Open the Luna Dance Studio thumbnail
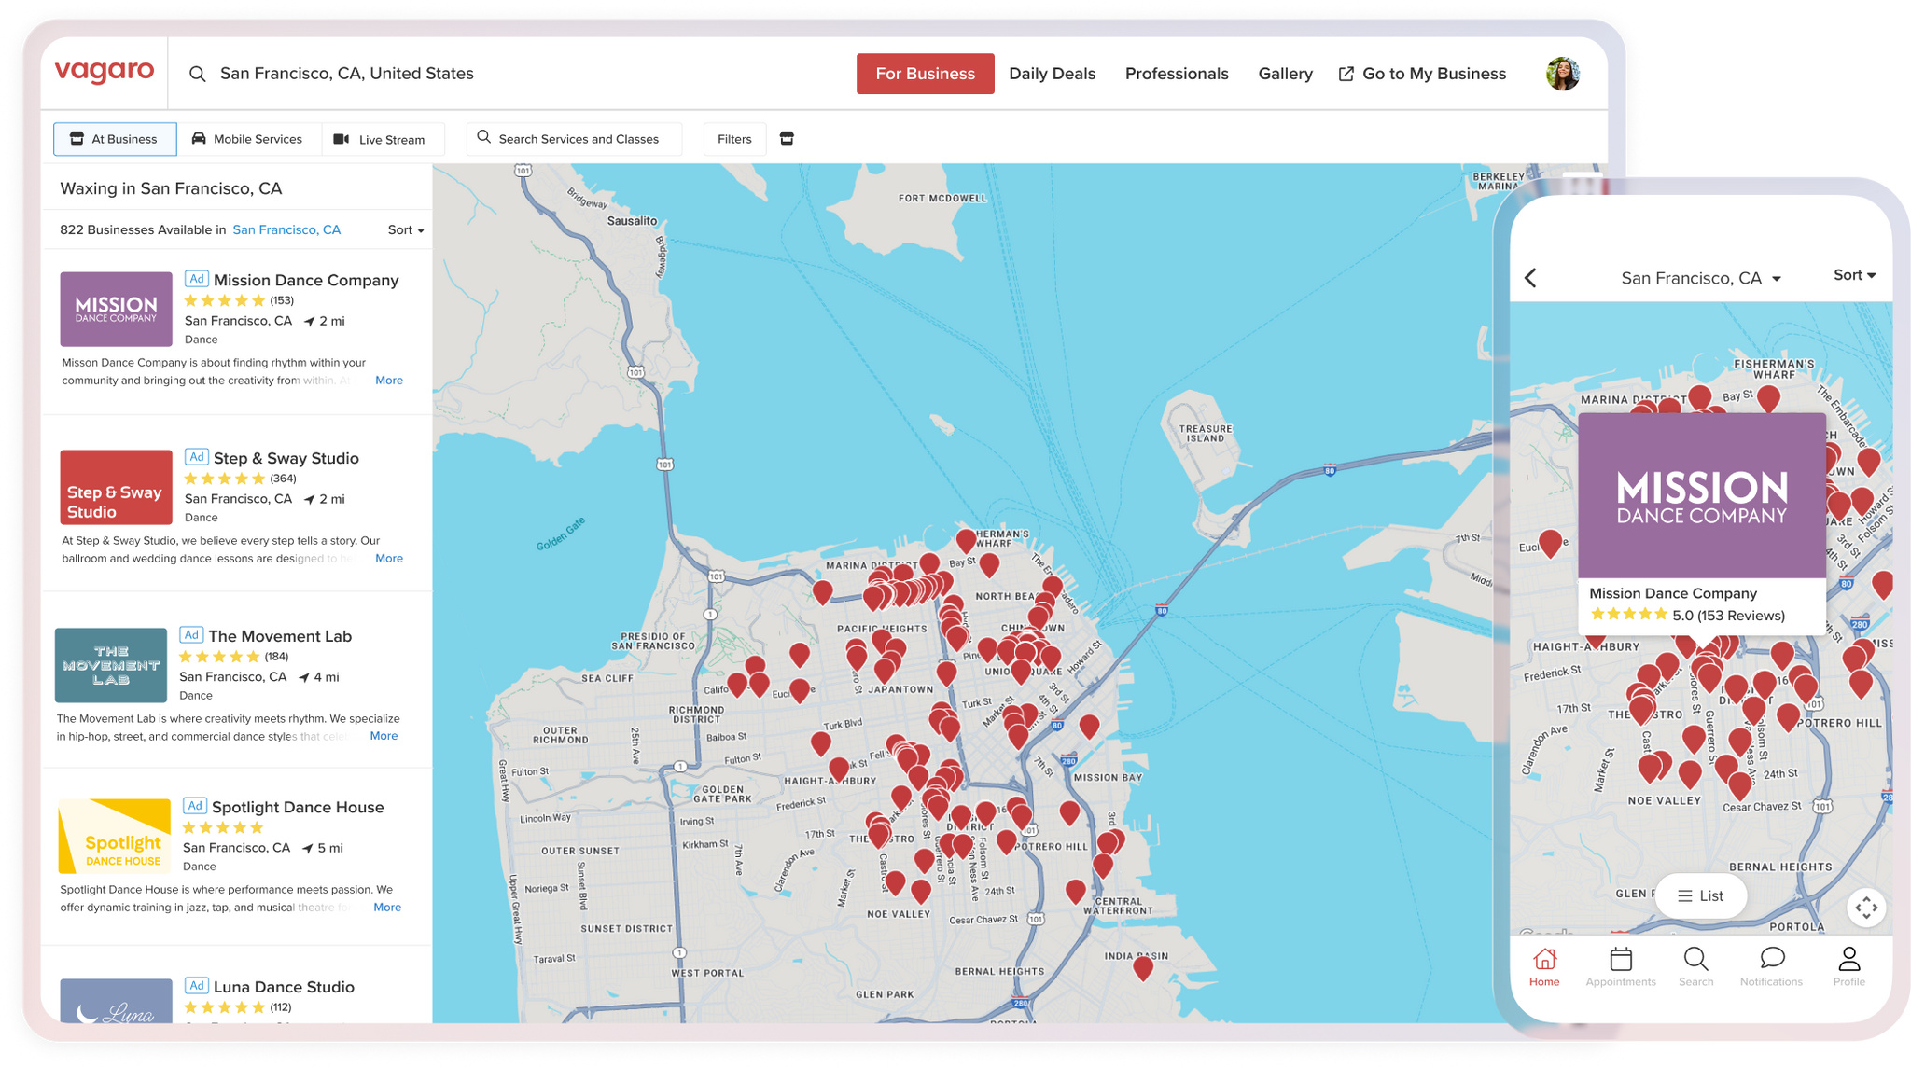This screenshot has width=1911, height=1068. click(x=116, y=1001)
